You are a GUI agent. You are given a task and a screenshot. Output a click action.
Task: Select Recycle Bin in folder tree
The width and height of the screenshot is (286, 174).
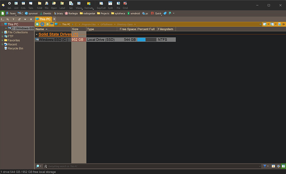point(16,48)
